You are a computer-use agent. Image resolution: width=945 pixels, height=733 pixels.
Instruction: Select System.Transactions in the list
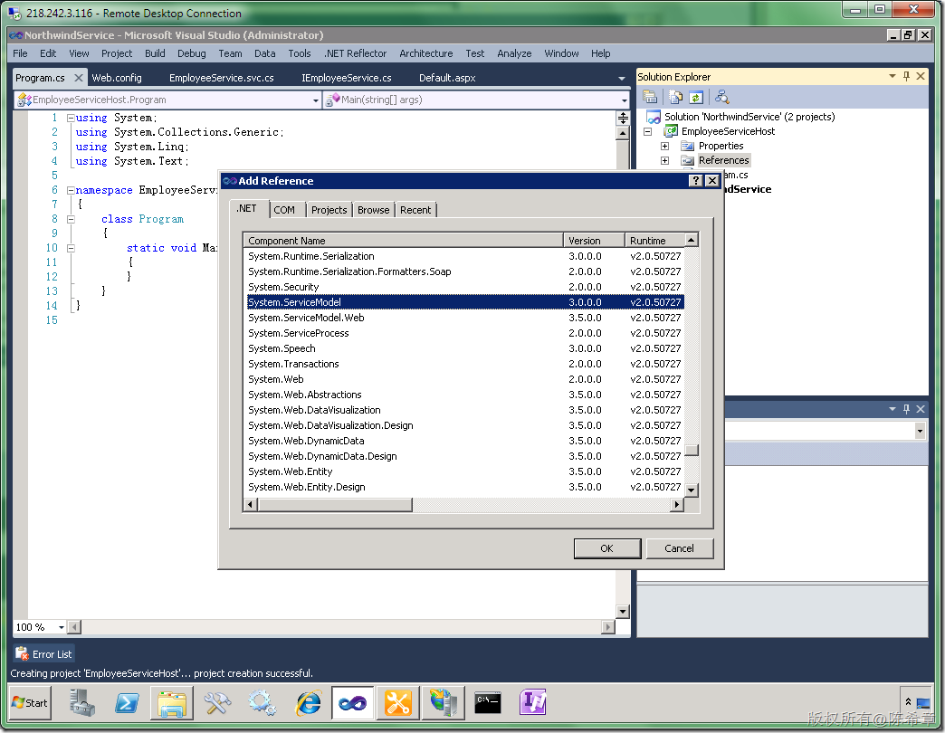point(465,364)
